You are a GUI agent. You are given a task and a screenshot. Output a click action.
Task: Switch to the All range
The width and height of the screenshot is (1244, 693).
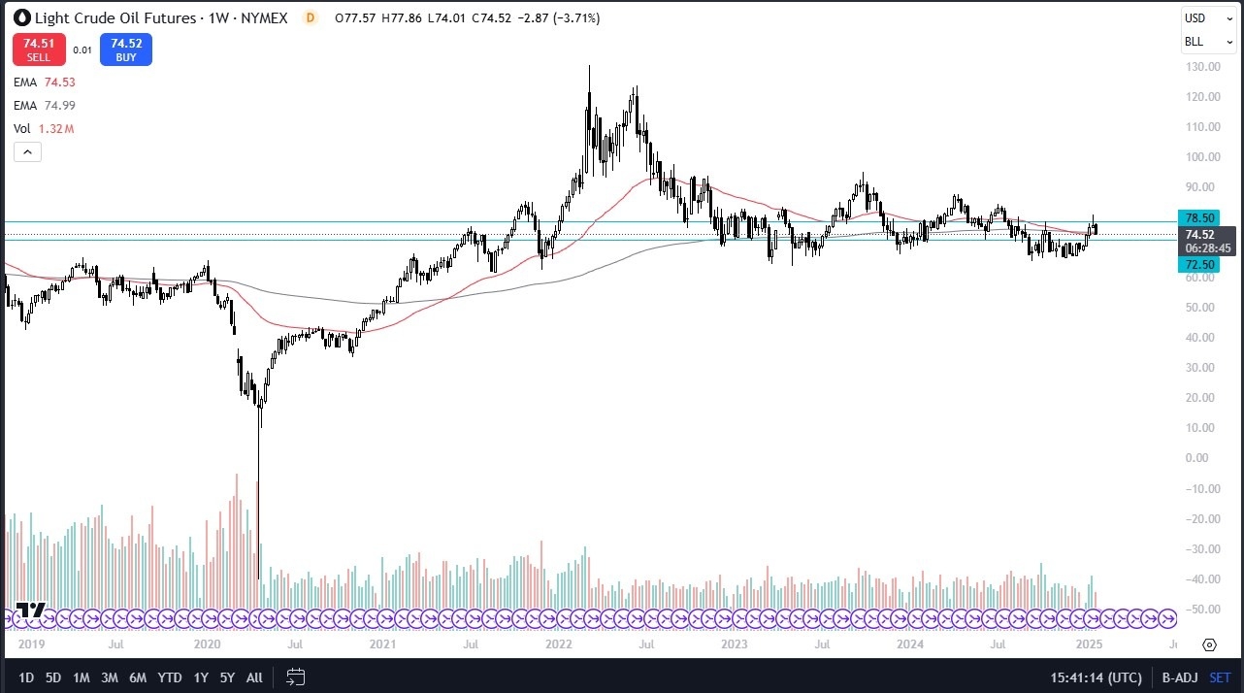click(253, 677)
